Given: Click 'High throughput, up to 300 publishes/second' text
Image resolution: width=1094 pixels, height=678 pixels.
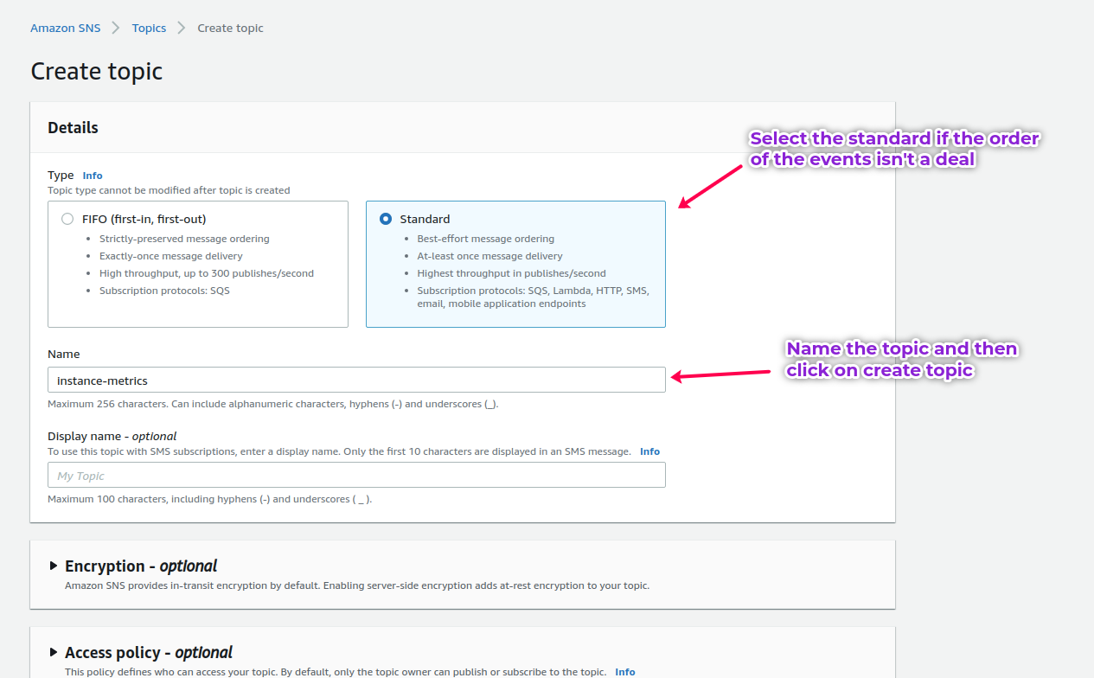Looking at the screenshot, I should tap(207, 273).
